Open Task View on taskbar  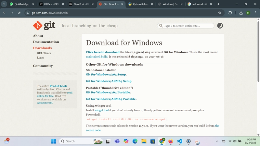pos(108,141)
